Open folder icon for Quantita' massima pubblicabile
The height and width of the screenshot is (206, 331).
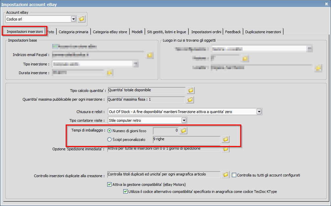[190, 100]
